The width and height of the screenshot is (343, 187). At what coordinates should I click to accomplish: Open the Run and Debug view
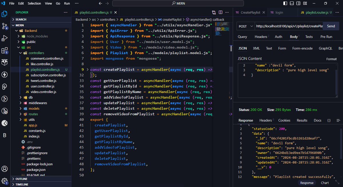pyautogui.click(x=5, y=38)
